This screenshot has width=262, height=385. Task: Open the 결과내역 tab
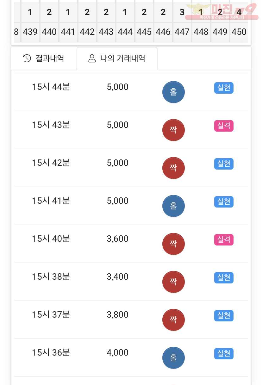(44, 58)
